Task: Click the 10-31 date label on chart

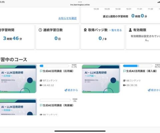Action: [x=129, y=9]
